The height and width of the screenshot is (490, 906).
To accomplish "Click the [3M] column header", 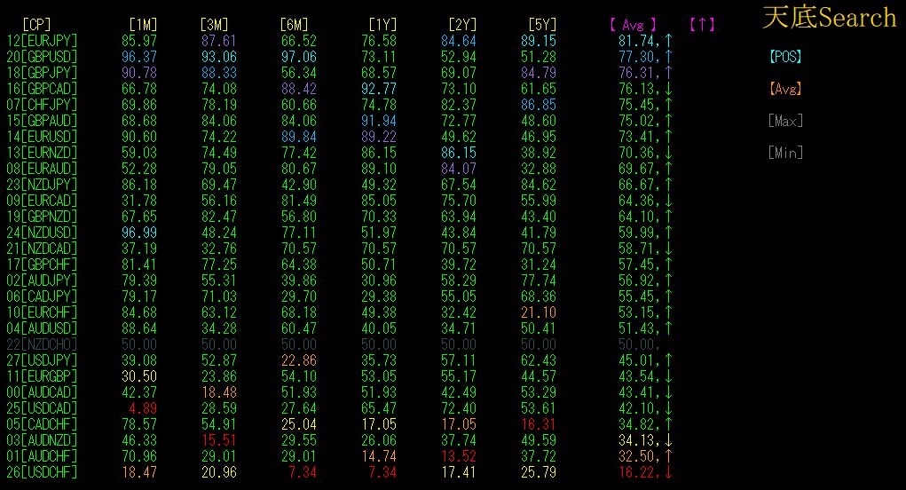I will (x=215, y=25).
